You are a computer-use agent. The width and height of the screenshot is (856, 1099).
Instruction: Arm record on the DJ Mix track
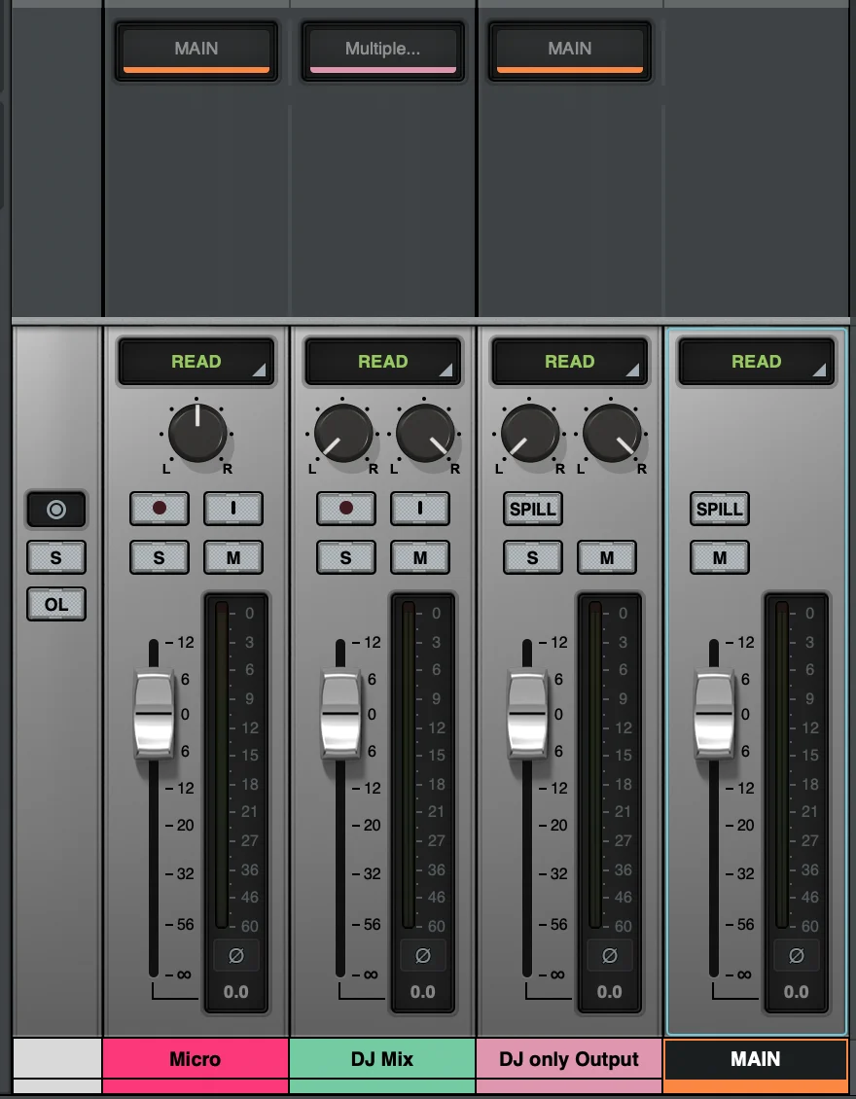coord(345,508)
